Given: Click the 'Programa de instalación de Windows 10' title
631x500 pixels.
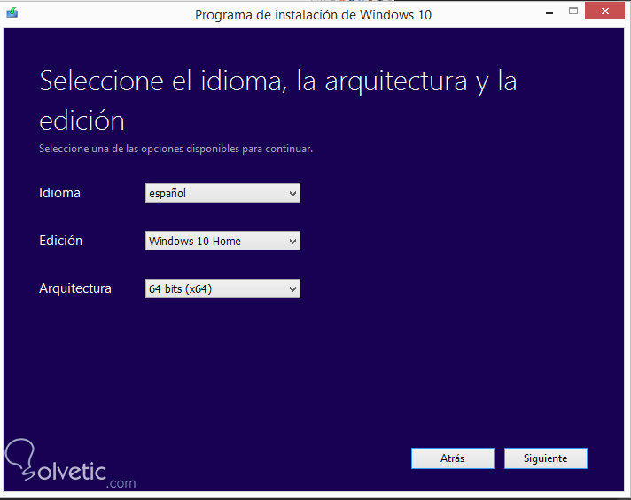Looking at the screenshot, I should [x=313, y=15].
